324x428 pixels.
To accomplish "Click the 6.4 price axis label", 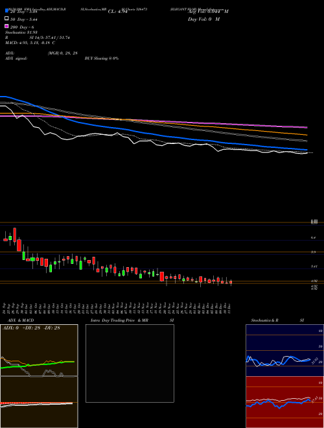I will (x=313, y=238).
